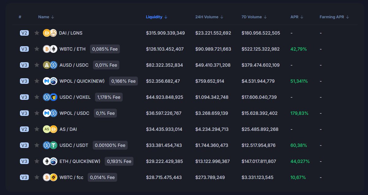
Task: Click WPOL / QUICK(NEW) token icons
Action: pos(50,81)
